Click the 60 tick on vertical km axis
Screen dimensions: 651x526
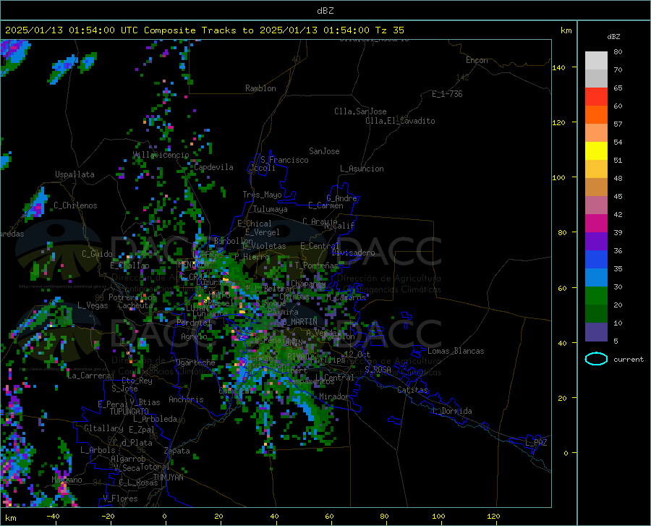(x=562, y=288)
